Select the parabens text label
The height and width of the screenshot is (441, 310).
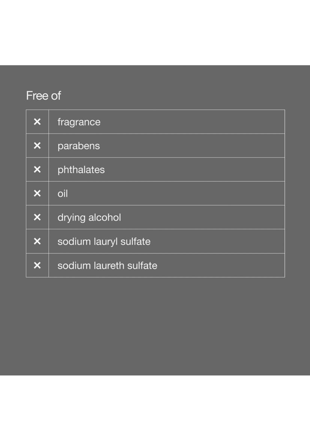tap(79, 146)
